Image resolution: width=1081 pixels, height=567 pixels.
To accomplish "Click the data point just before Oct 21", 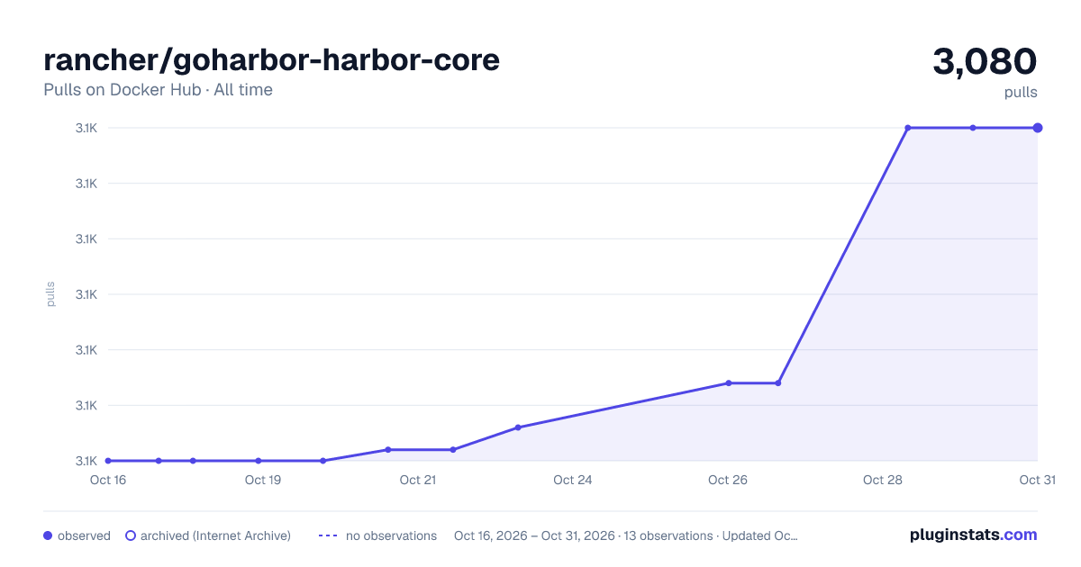I will click(388, 450).
